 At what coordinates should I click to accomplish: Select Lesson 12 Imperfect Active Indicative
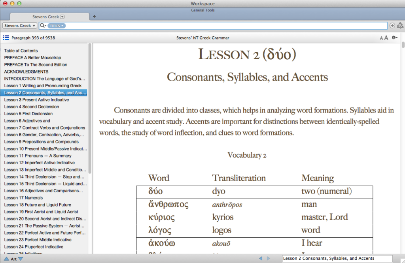[x=44, y=163]
